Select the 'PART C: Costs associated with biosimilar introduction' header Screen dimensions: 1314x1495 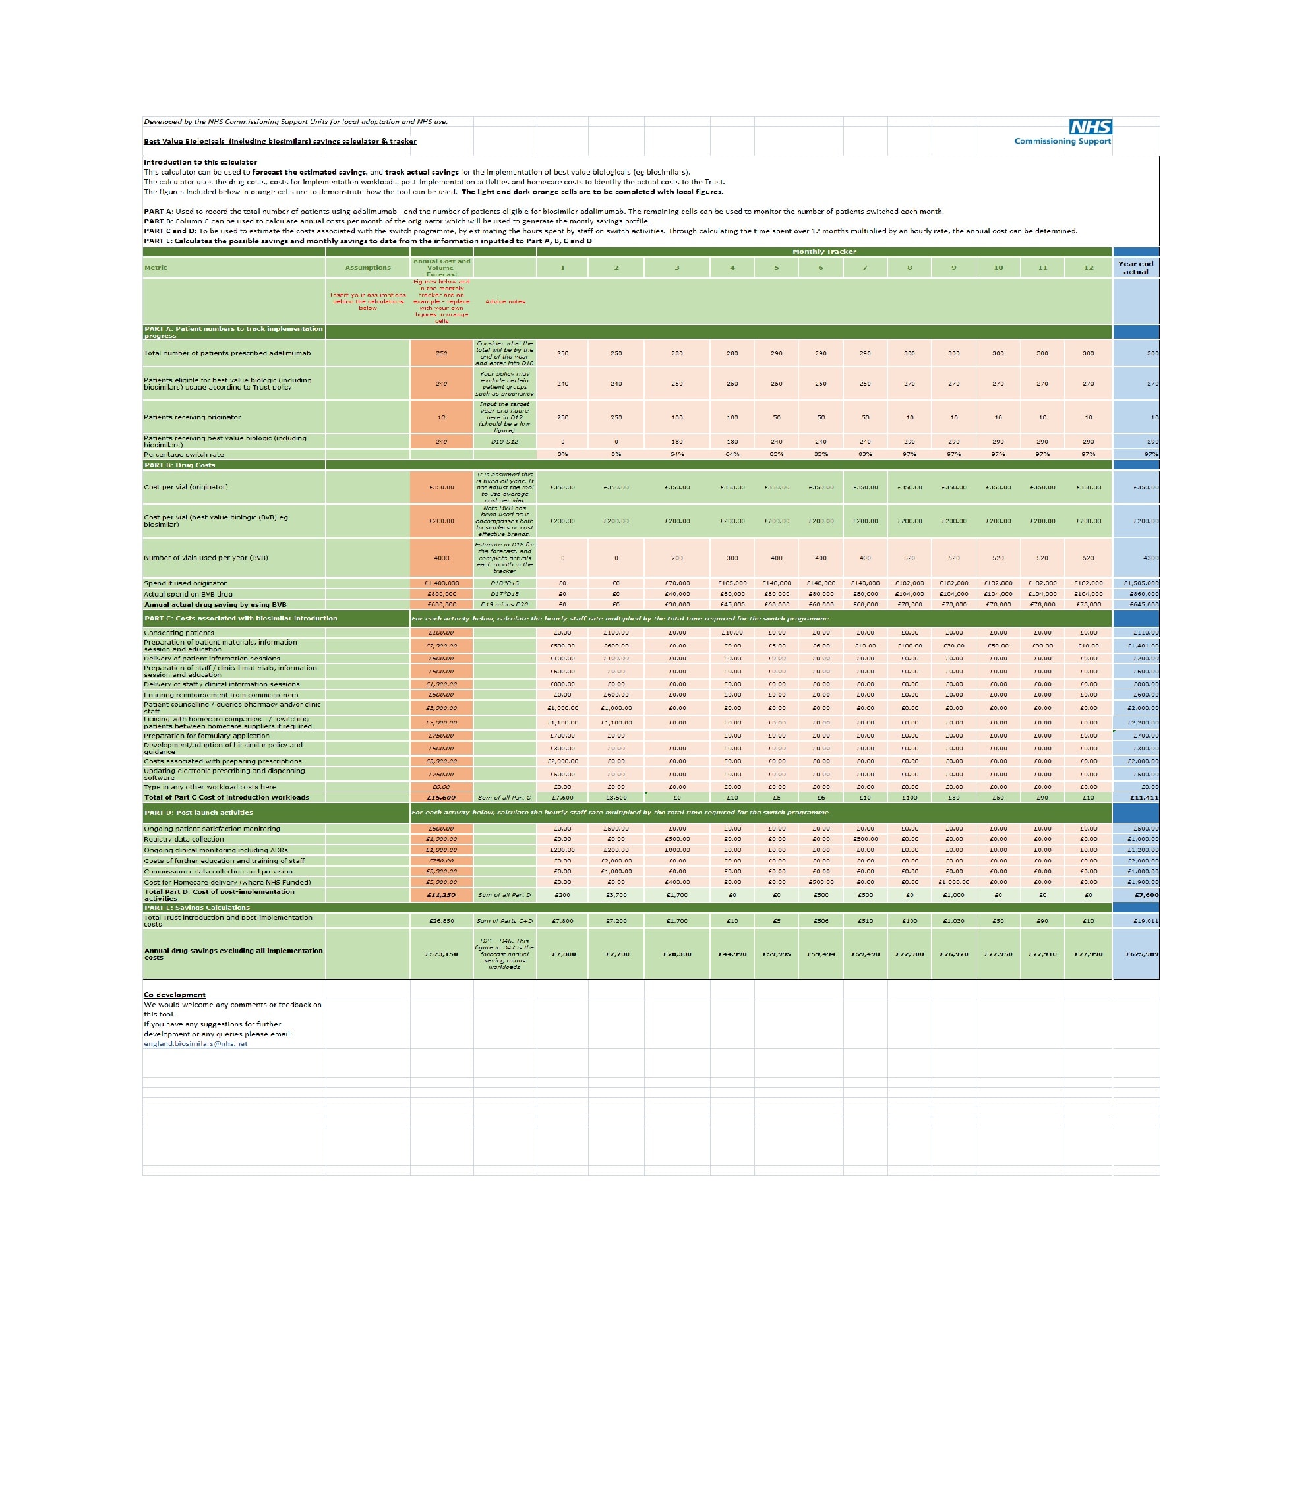(276, 618)
